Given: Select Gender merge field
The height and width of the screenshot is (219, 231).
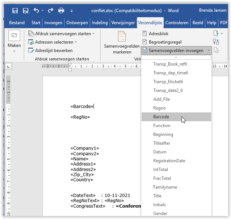Looking at the screenshot, I should point(176,213).
